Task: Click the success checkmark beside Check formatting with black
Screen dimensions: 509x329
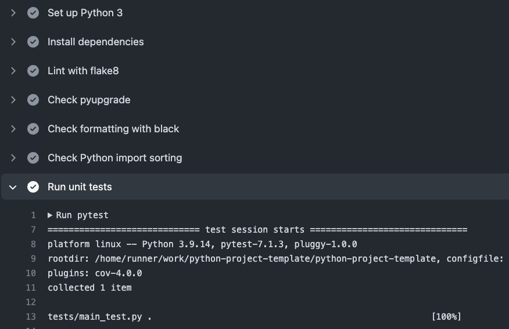Action: 33,129
